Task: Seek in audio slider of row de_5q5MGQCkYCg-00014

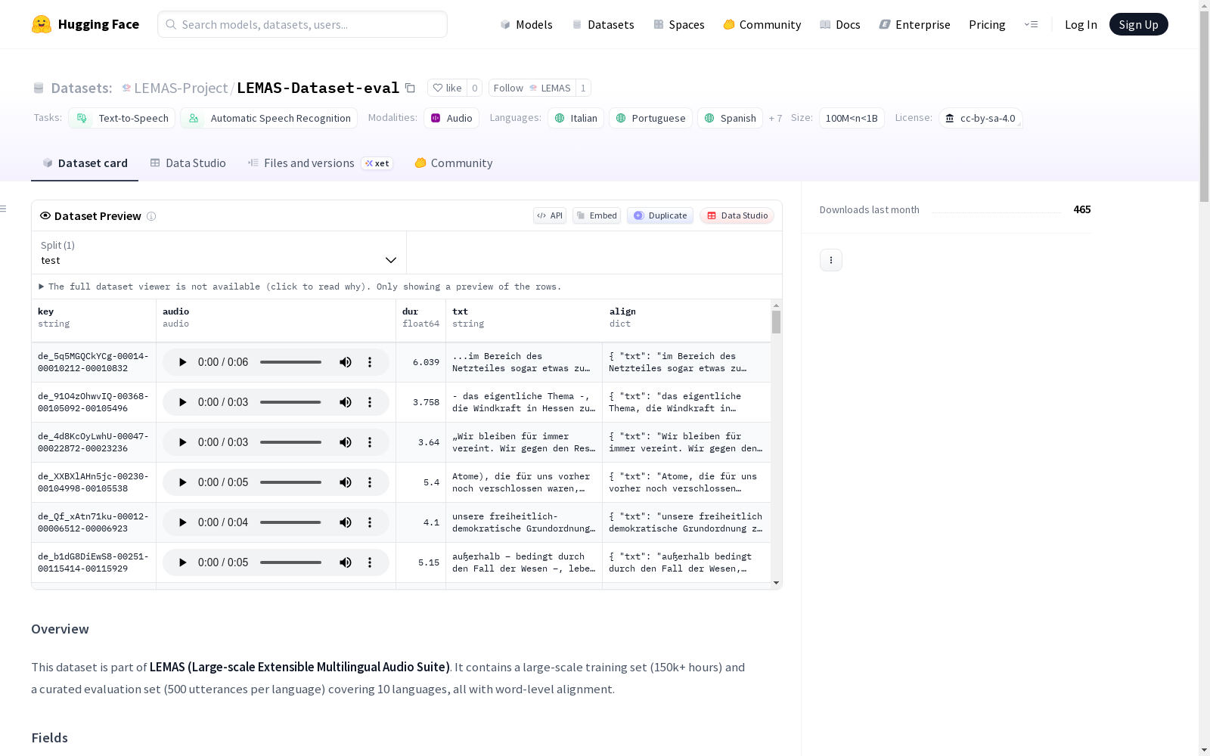Action: pos(291,362)
